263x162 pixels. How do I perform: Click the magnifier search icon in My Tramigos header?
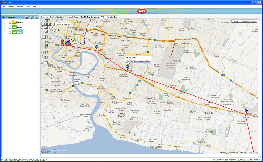(x=30, y=17)
